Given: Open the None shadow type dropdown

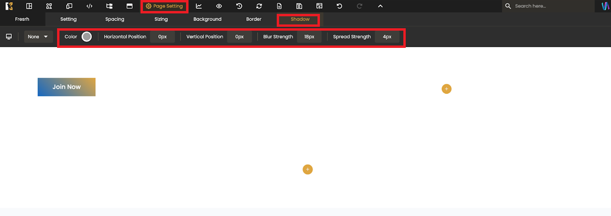Looking at the screenshot, I should pyautogui.click(x=38, y=37).
